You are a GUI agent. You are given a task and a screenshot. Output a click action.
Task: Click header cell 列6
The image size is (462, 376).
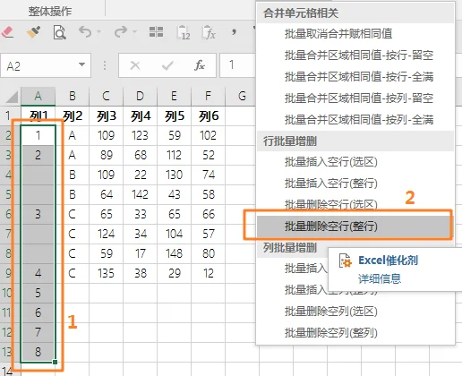coord(208,115)
